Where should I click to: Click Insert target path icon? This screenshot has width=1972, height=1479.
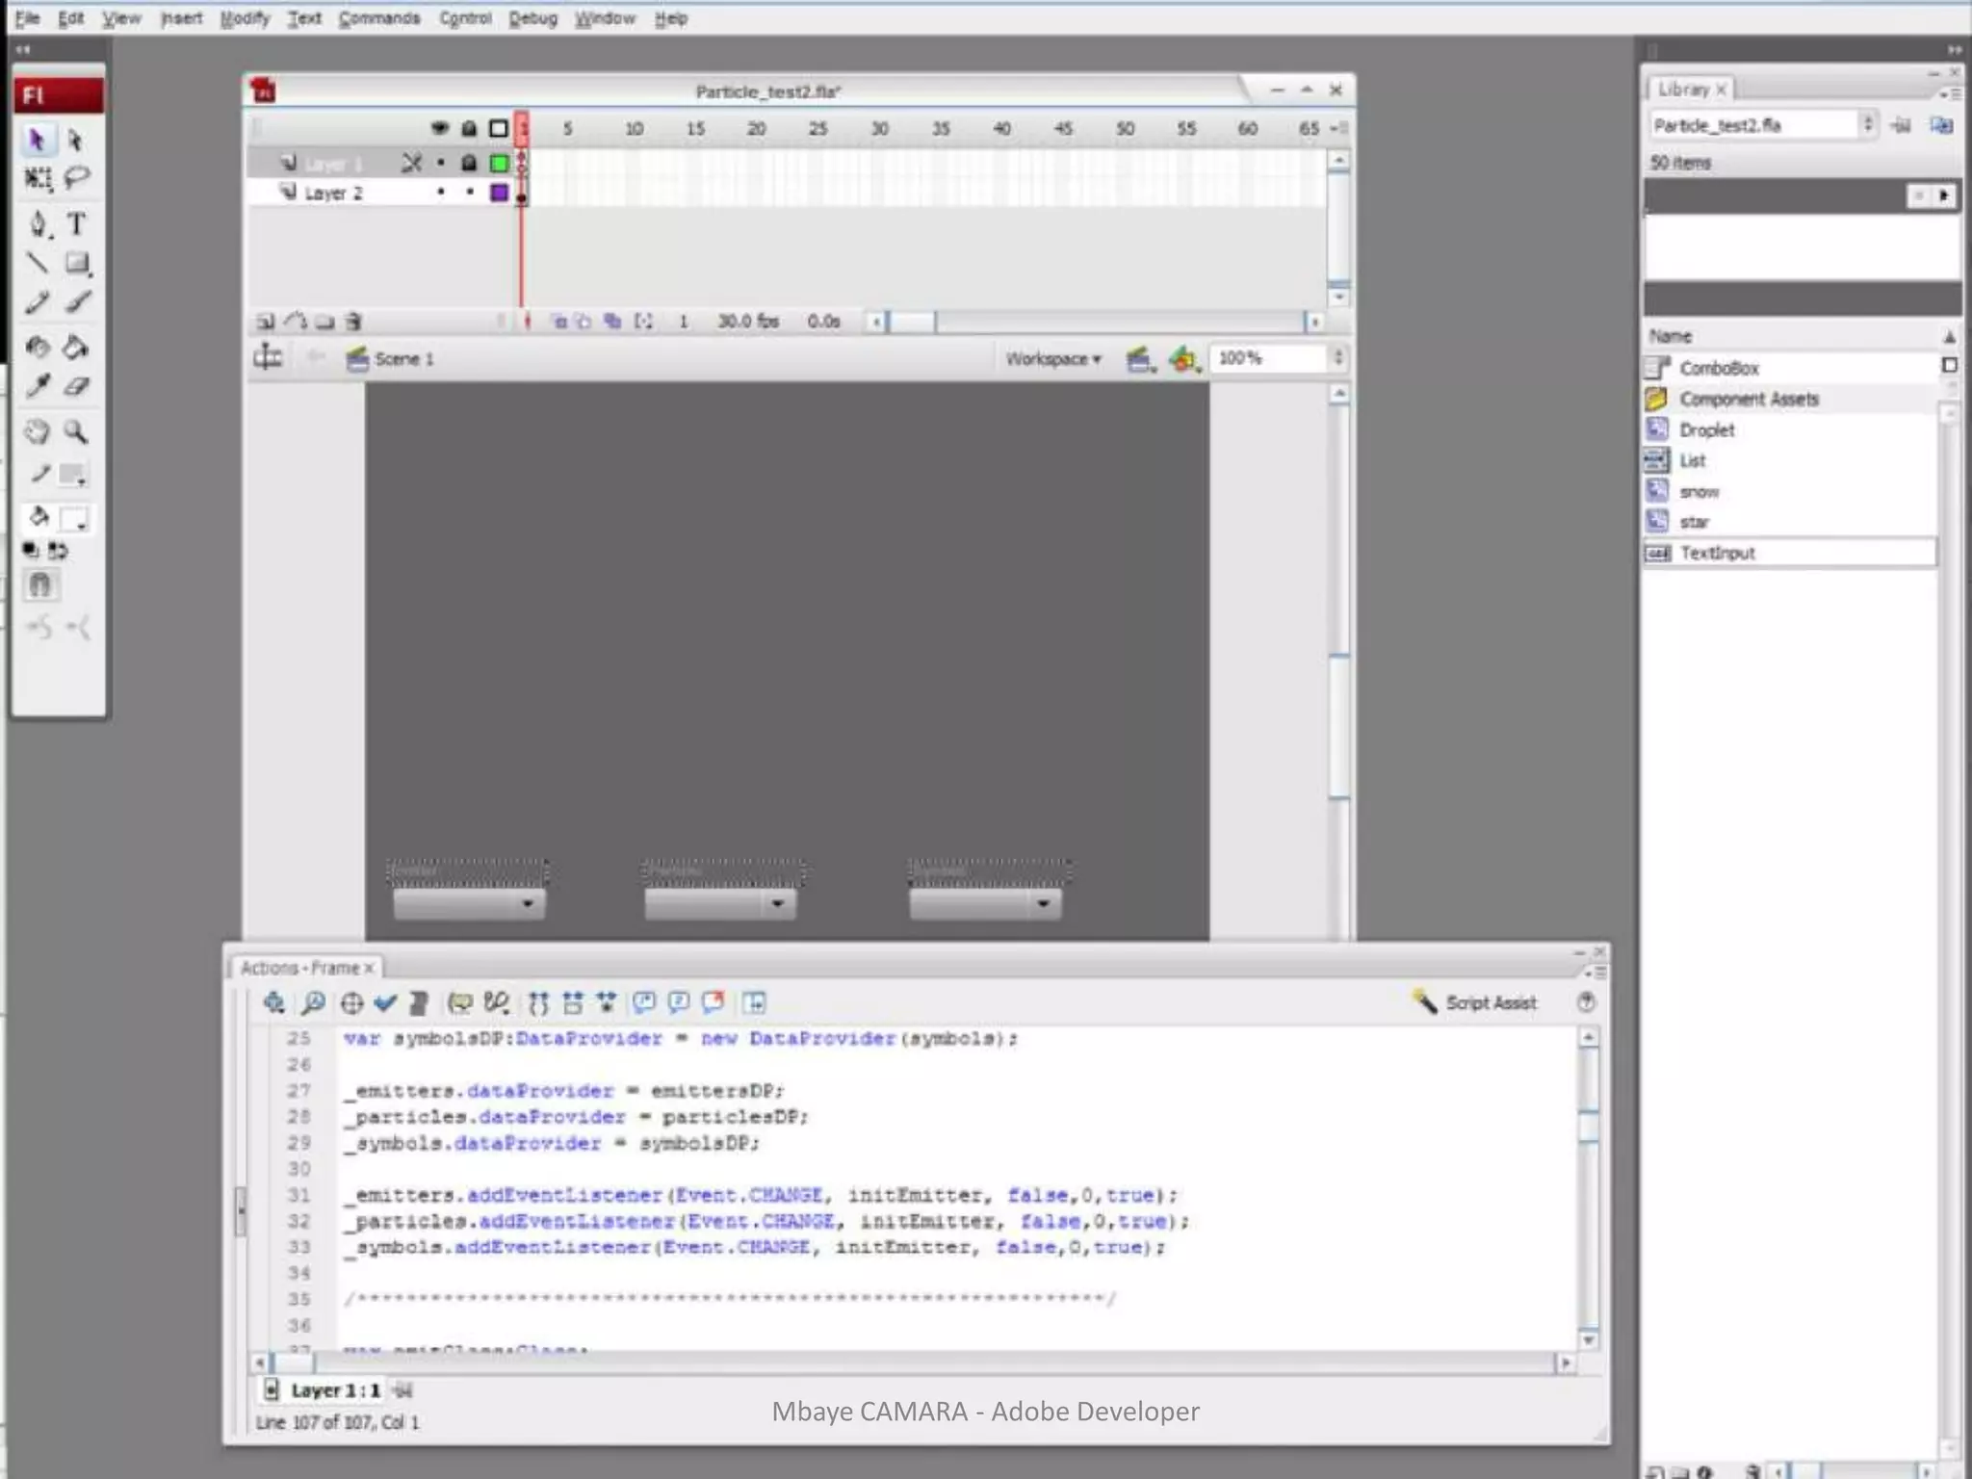pos(351,1002)
